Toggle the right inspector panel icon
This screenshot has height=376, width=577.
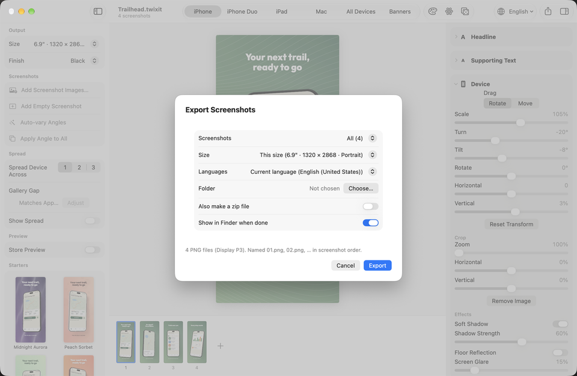pos(564,11)
